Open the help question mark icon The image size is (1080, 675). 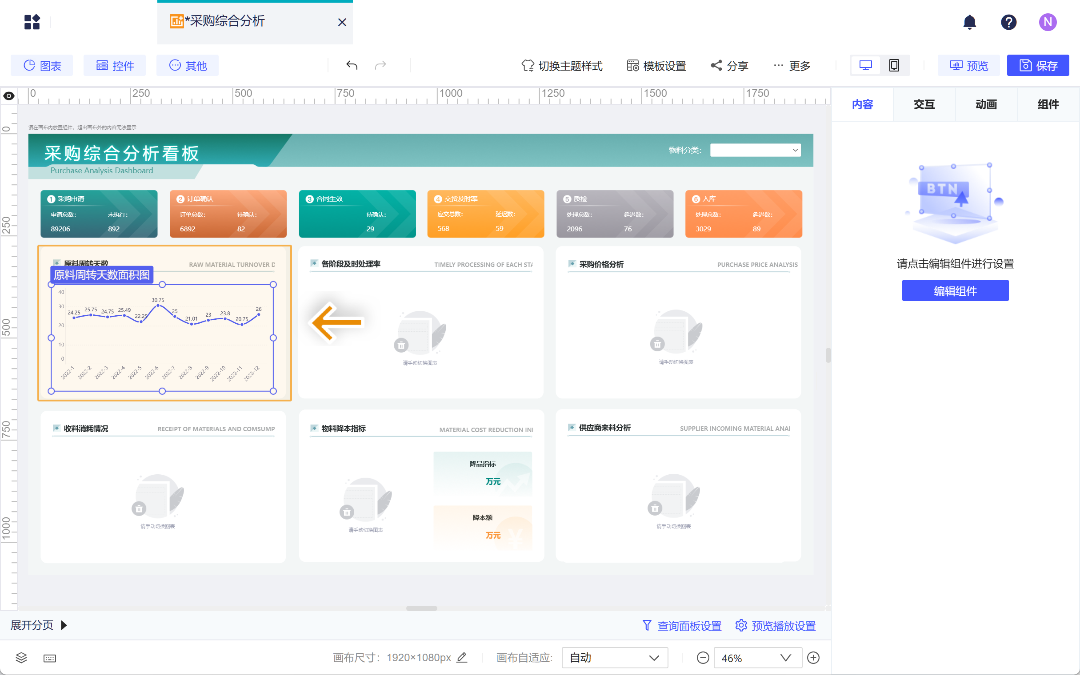1008,22
